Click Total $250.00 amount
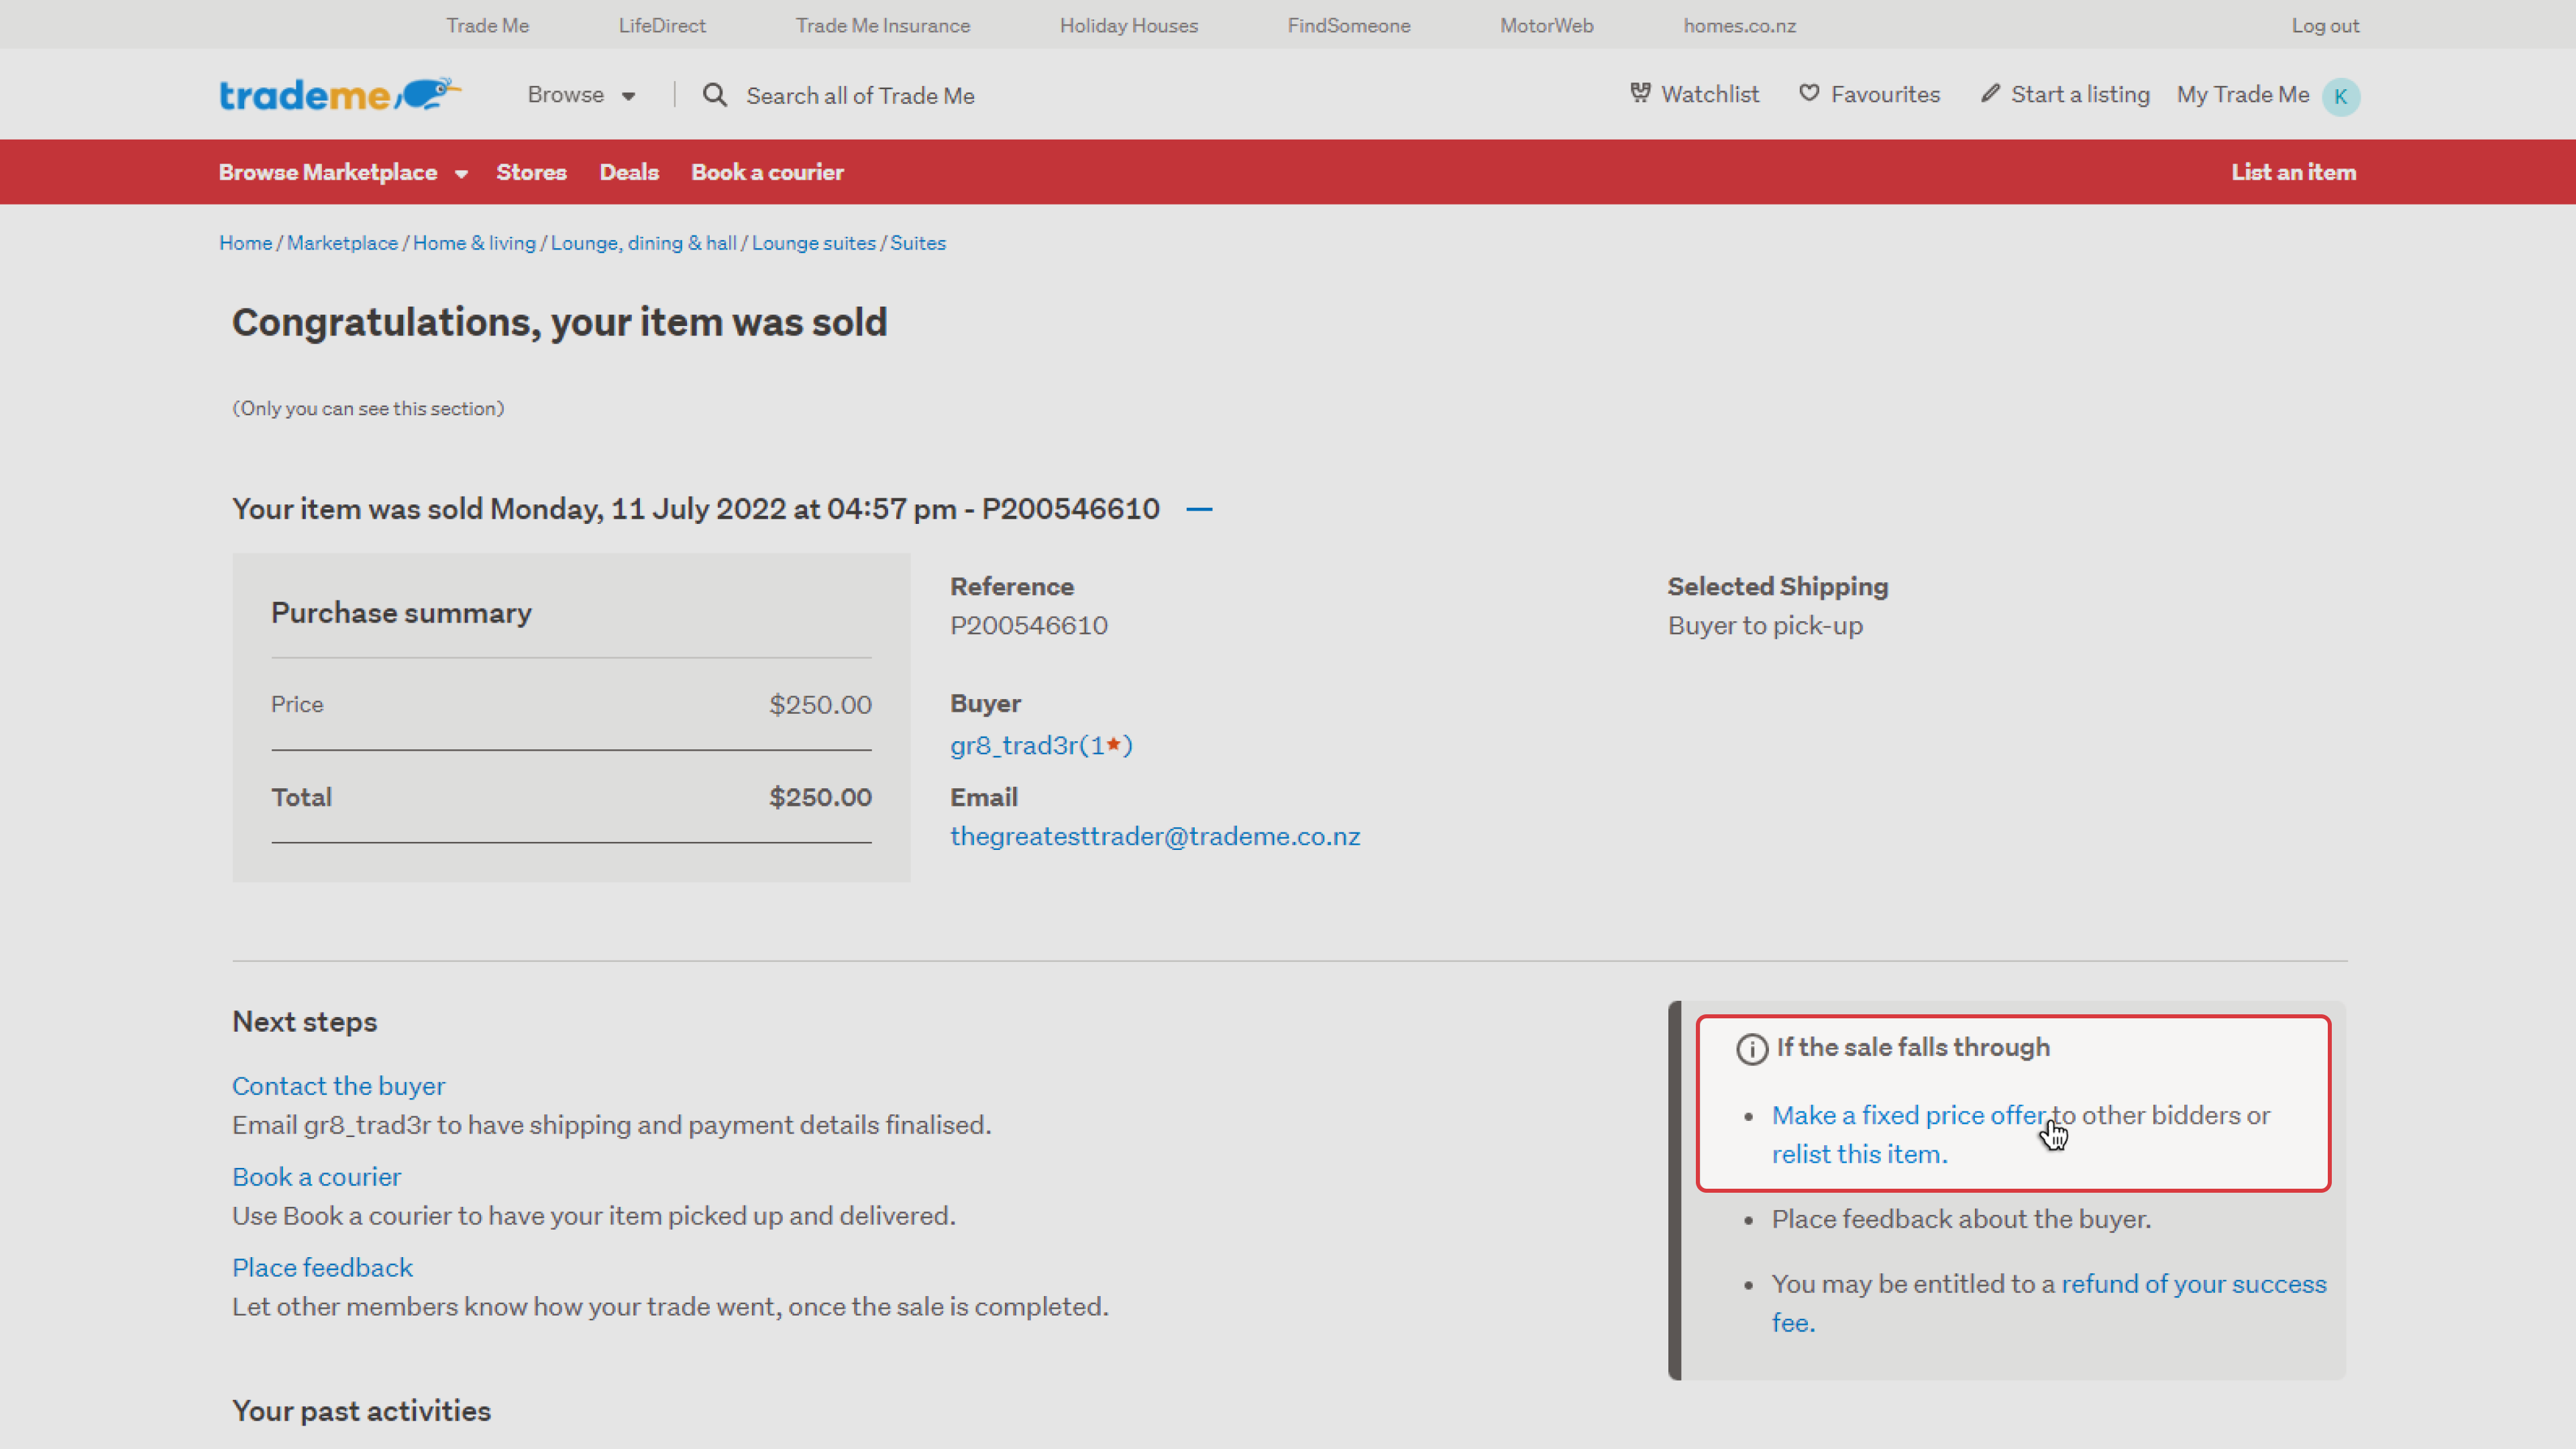2576x1449 pixels. tap(820, 797)
